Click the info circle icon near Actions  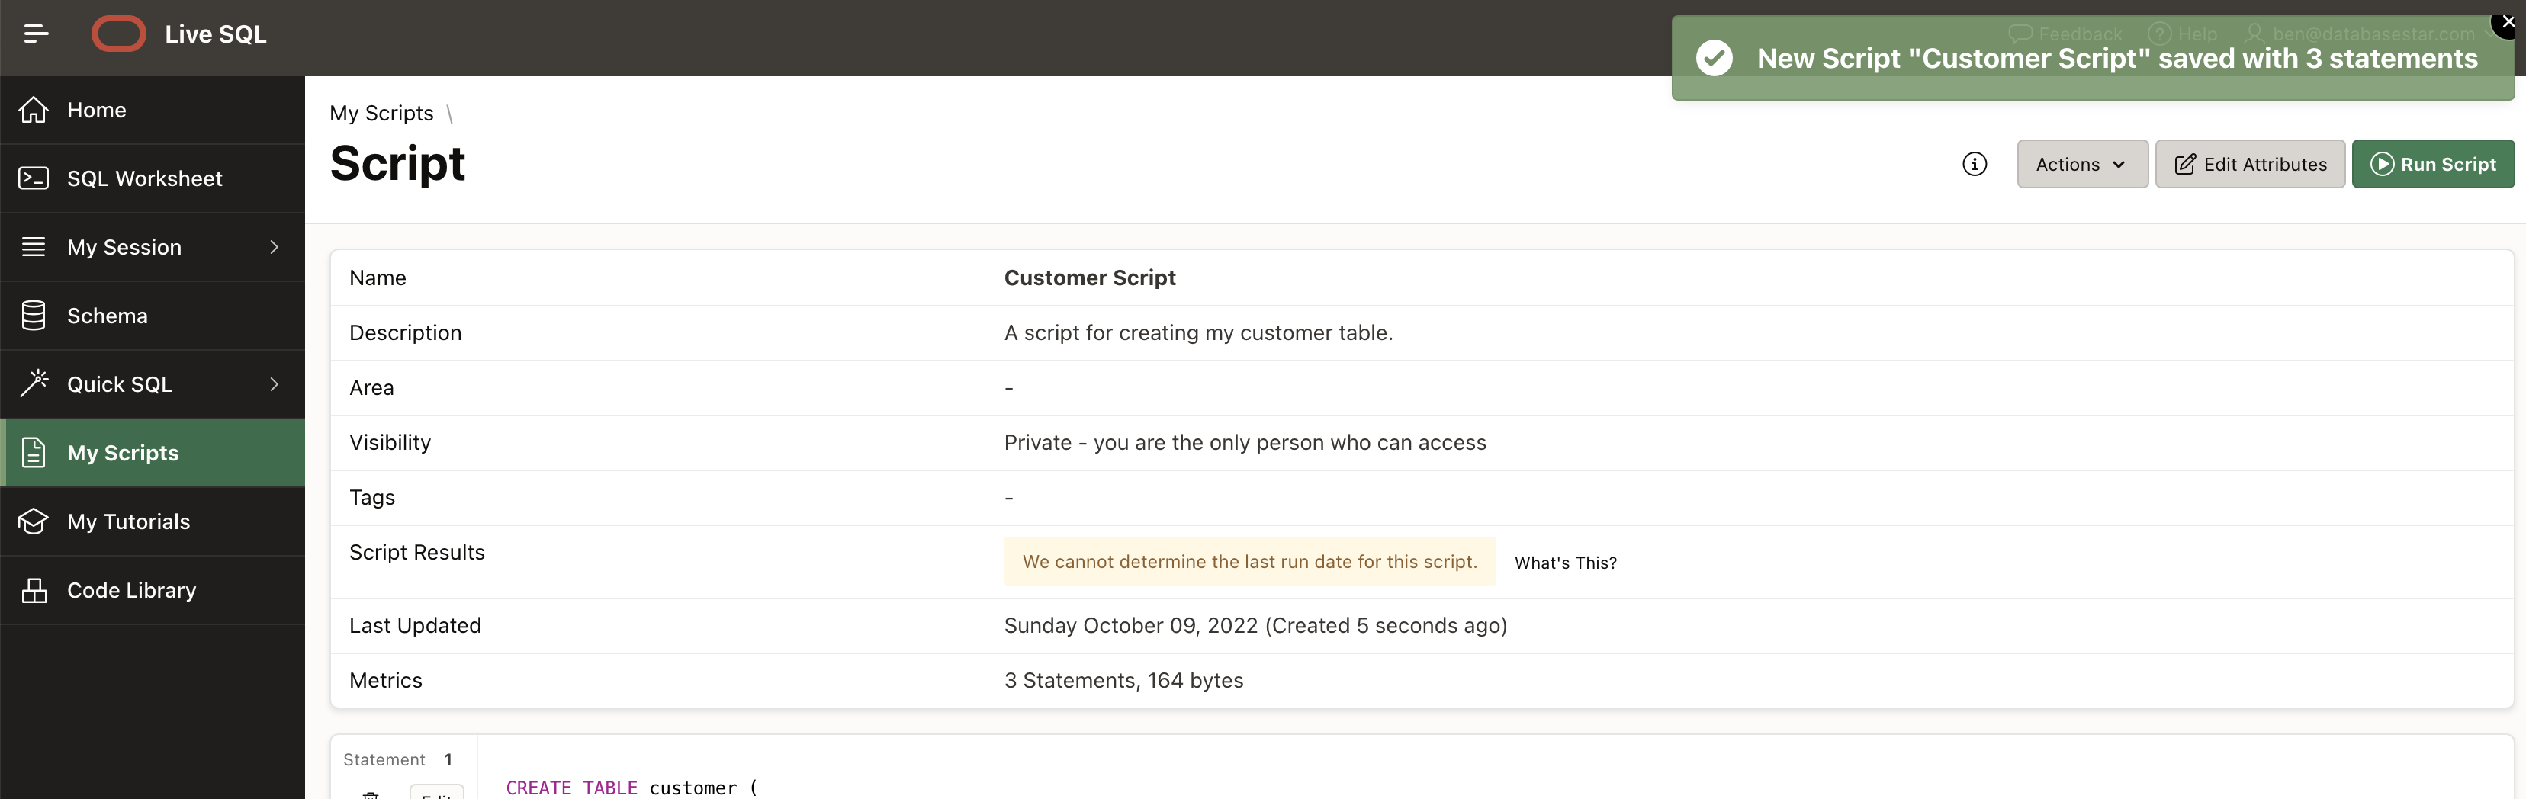point(1974,165)
